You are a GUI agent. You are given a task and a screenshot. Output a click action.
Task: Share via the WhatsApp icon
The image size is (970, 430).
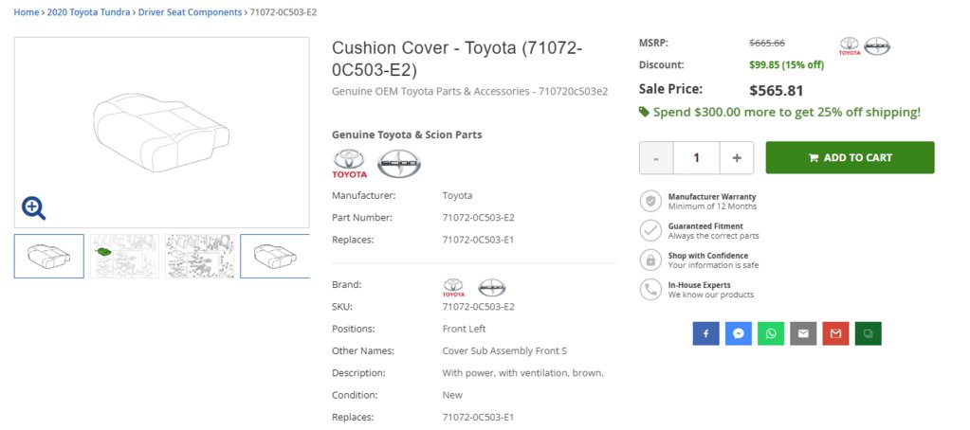771,333
